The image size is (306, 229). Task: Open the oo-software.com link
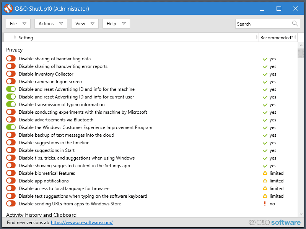point(82,223)
